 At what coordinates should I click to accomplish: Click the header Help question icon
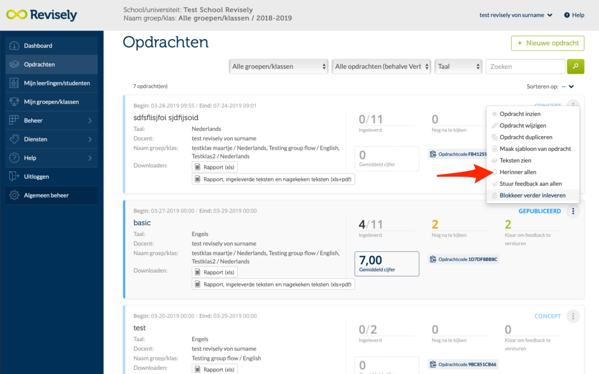click(567, 15)
